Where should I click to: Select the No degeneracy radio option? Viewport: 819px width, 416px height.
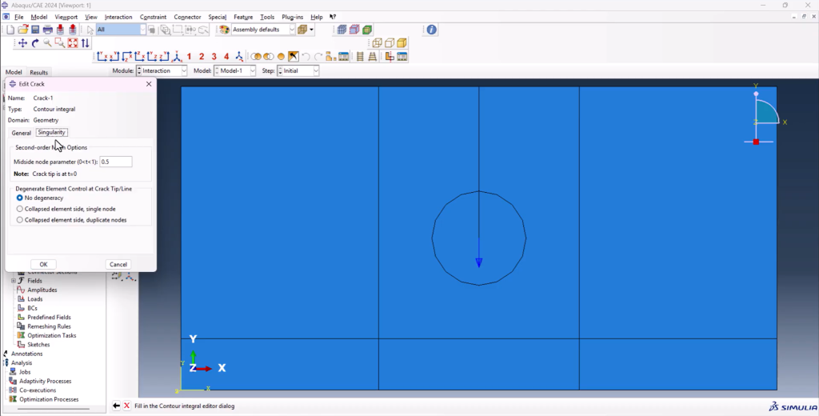pyautogui.click(x=20, y=198)
